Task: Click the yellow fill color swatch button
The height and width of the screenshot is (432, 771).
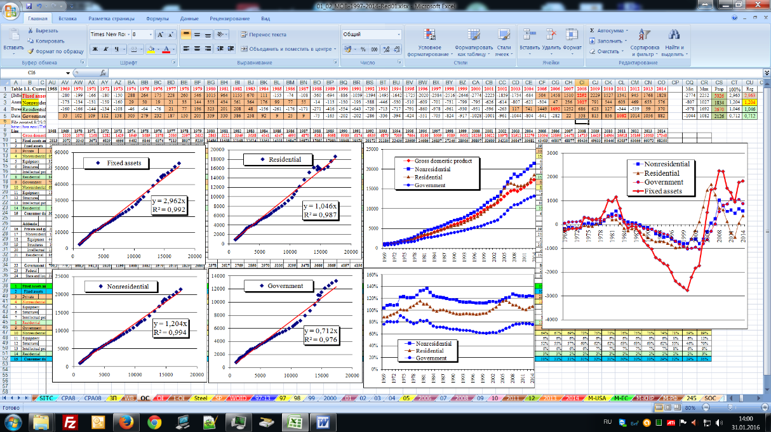Action: coord(151,49)
